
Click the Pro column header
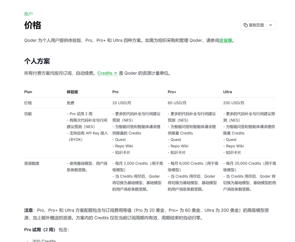(115, 92)
